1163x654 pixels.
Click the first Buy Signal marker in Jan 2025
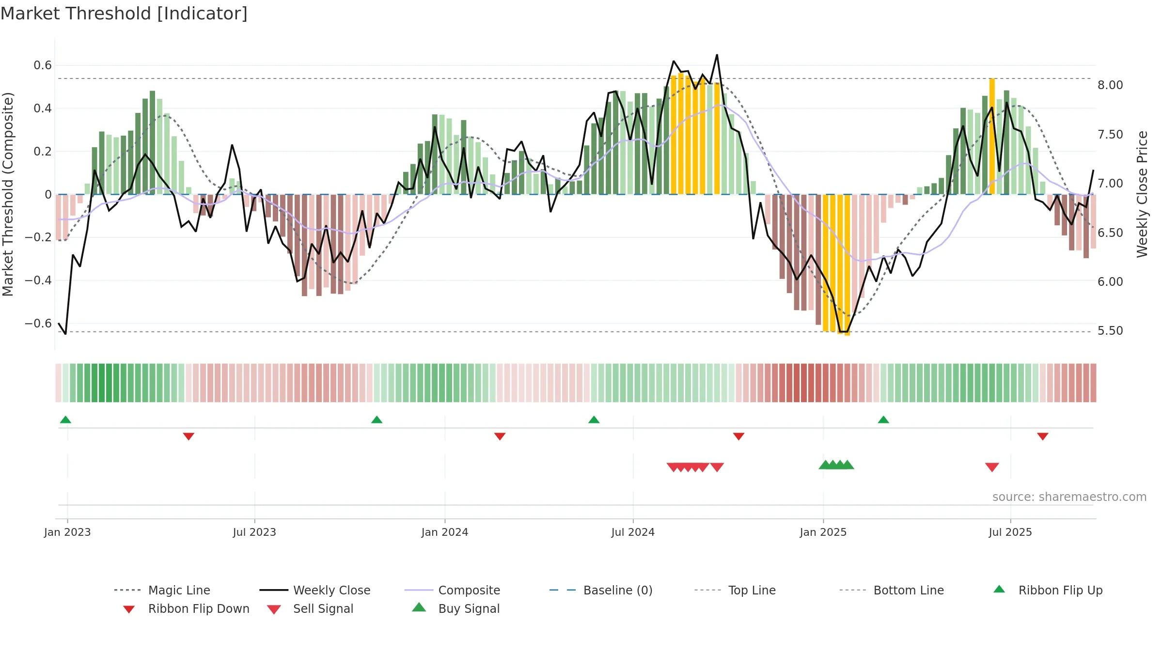coord(825,465)
